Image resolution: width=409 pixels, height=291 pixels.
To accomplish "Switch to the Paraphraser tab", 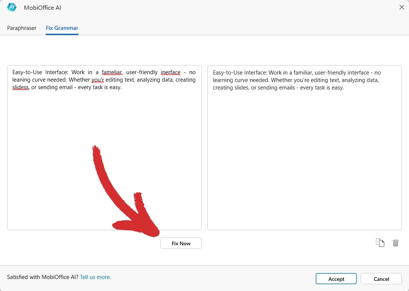I will tap(21, 28).
